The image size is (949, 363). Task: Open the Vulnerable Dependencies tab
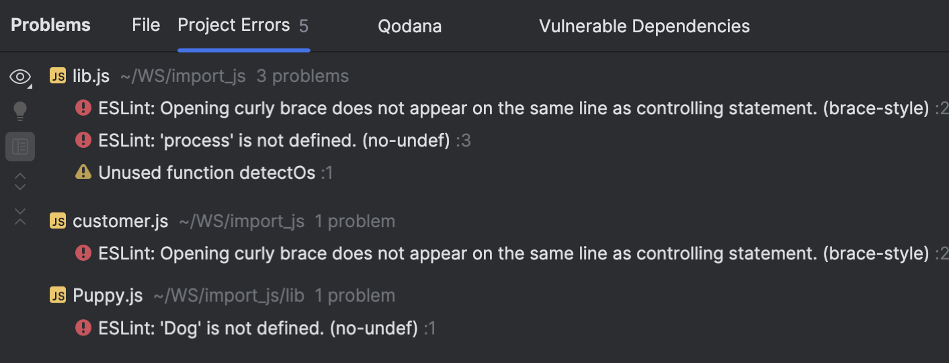[x=644, y=26]
